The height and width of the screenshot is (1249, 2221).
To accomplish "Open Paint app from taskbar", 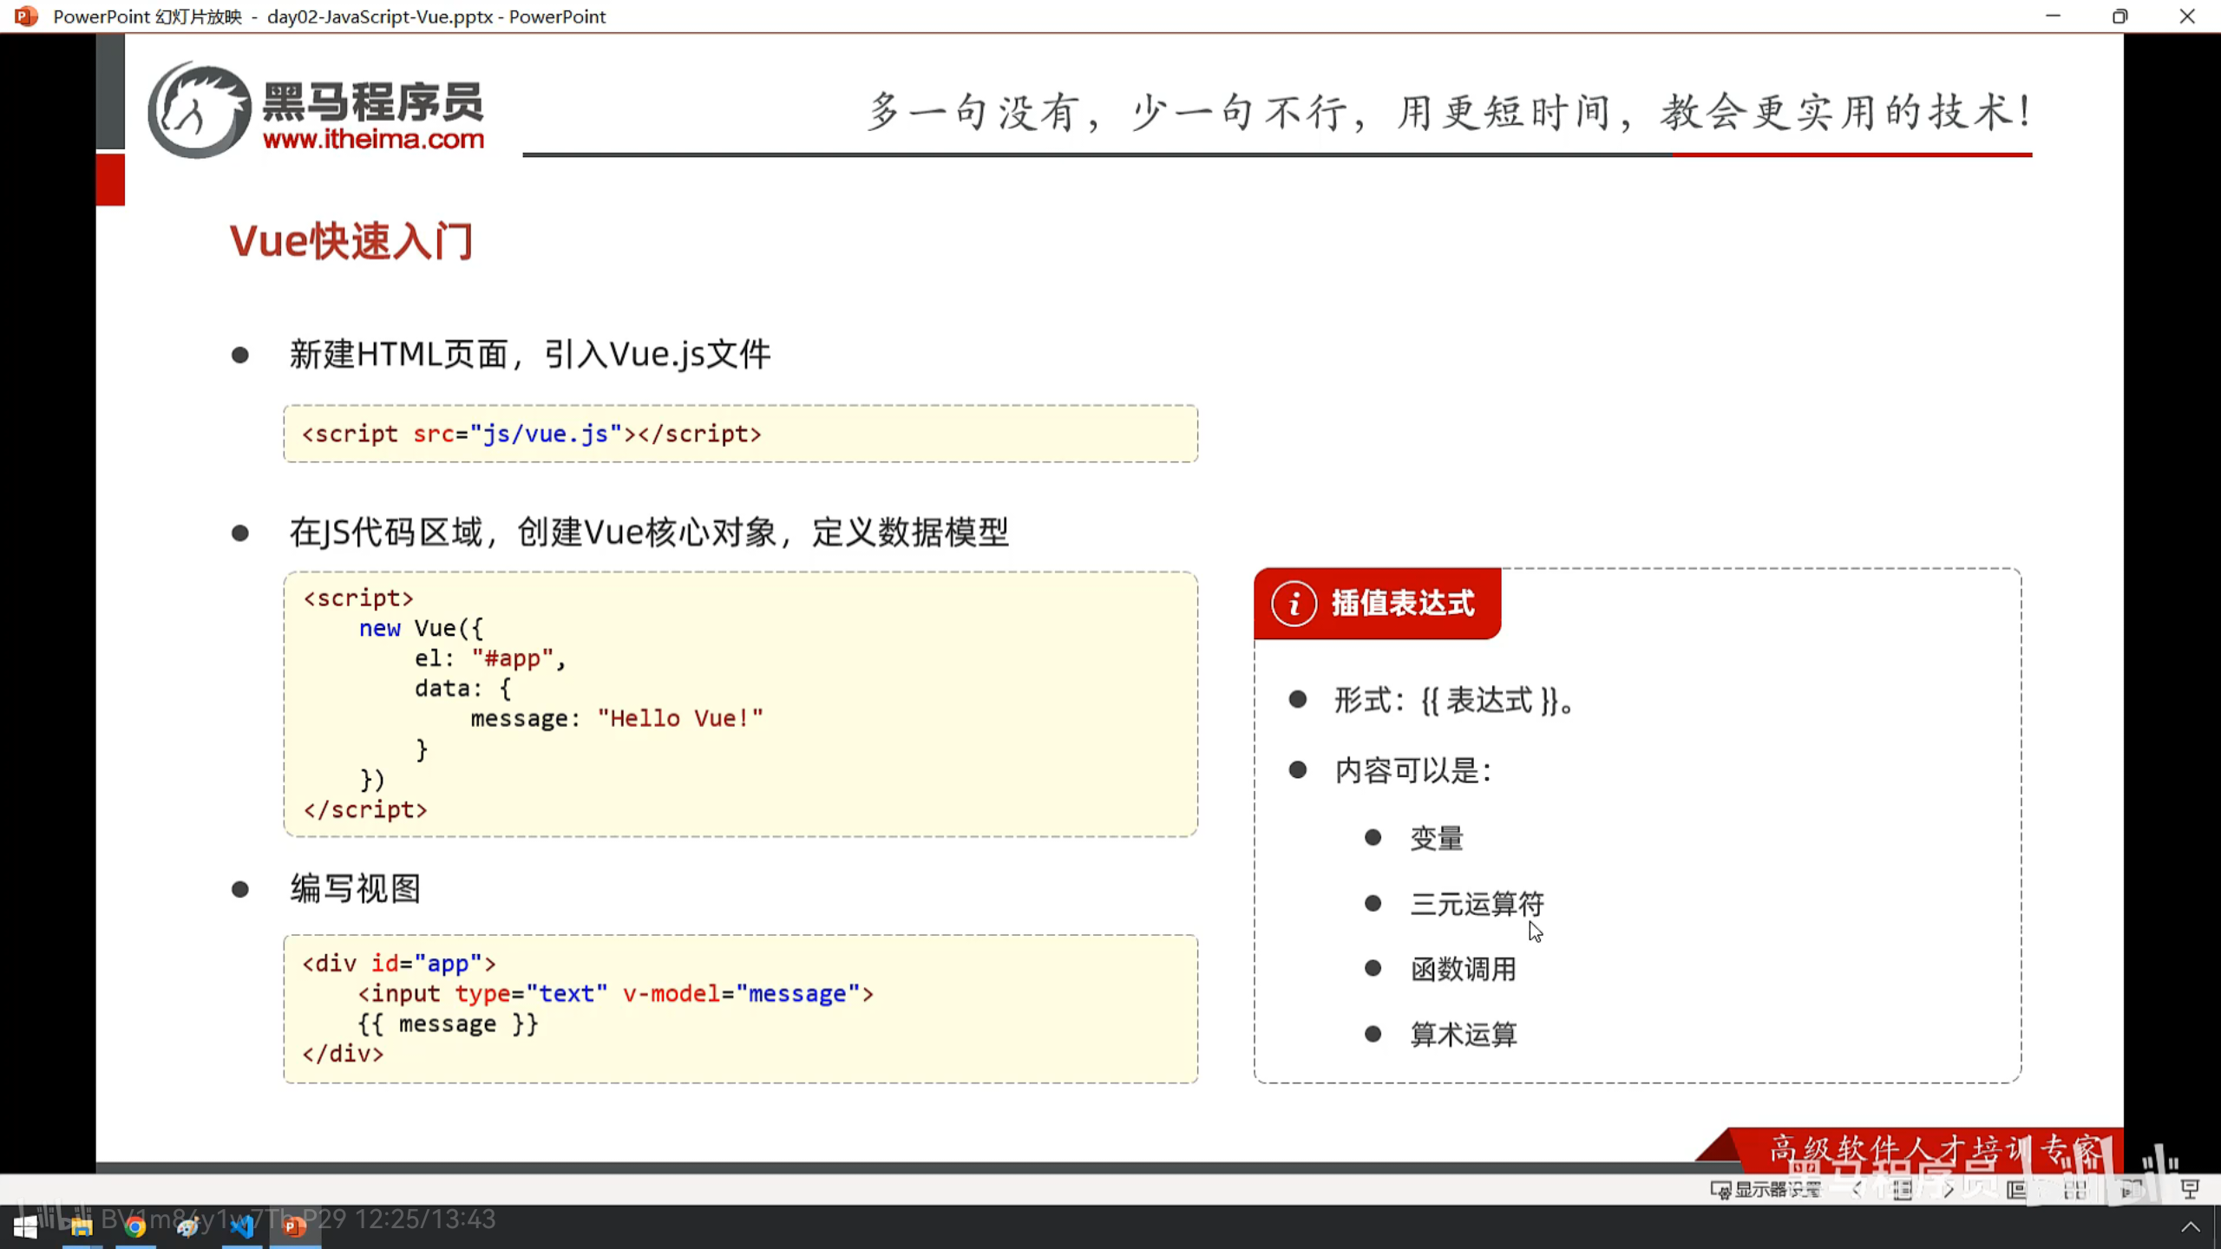I will pos(188,1226).
